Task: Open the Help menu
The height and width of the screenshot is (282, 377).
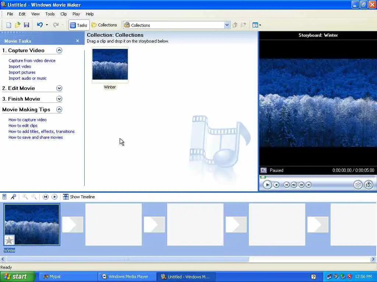Action: click(x=90, y=14)
